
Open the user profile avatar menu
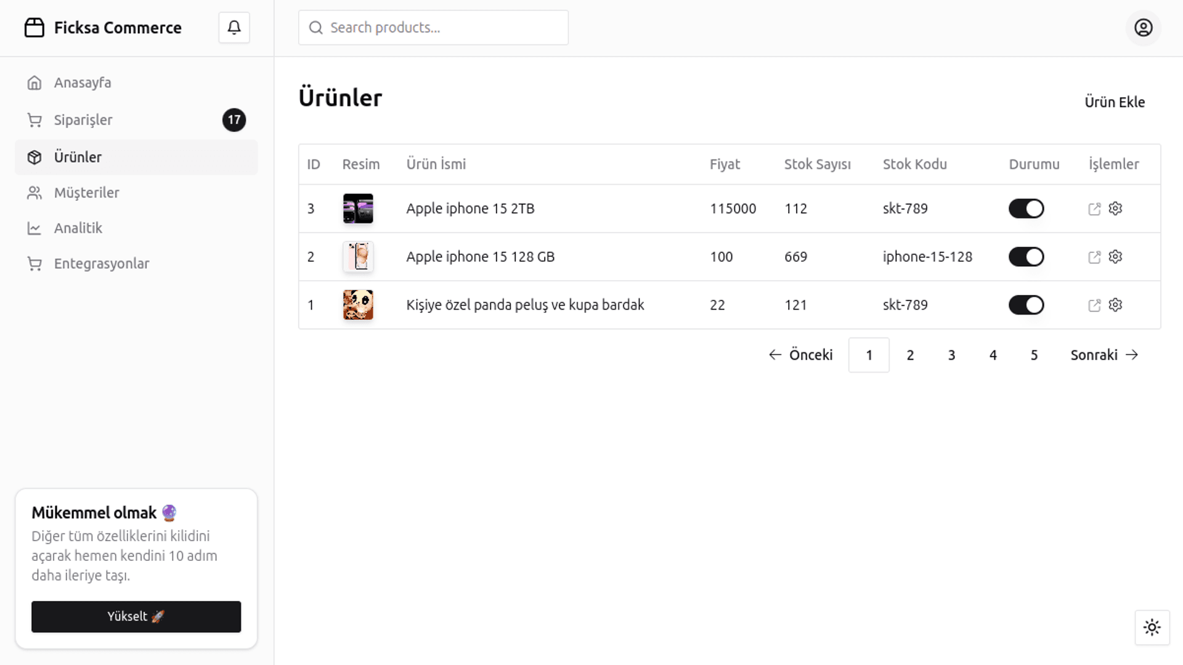point(1143,28)
